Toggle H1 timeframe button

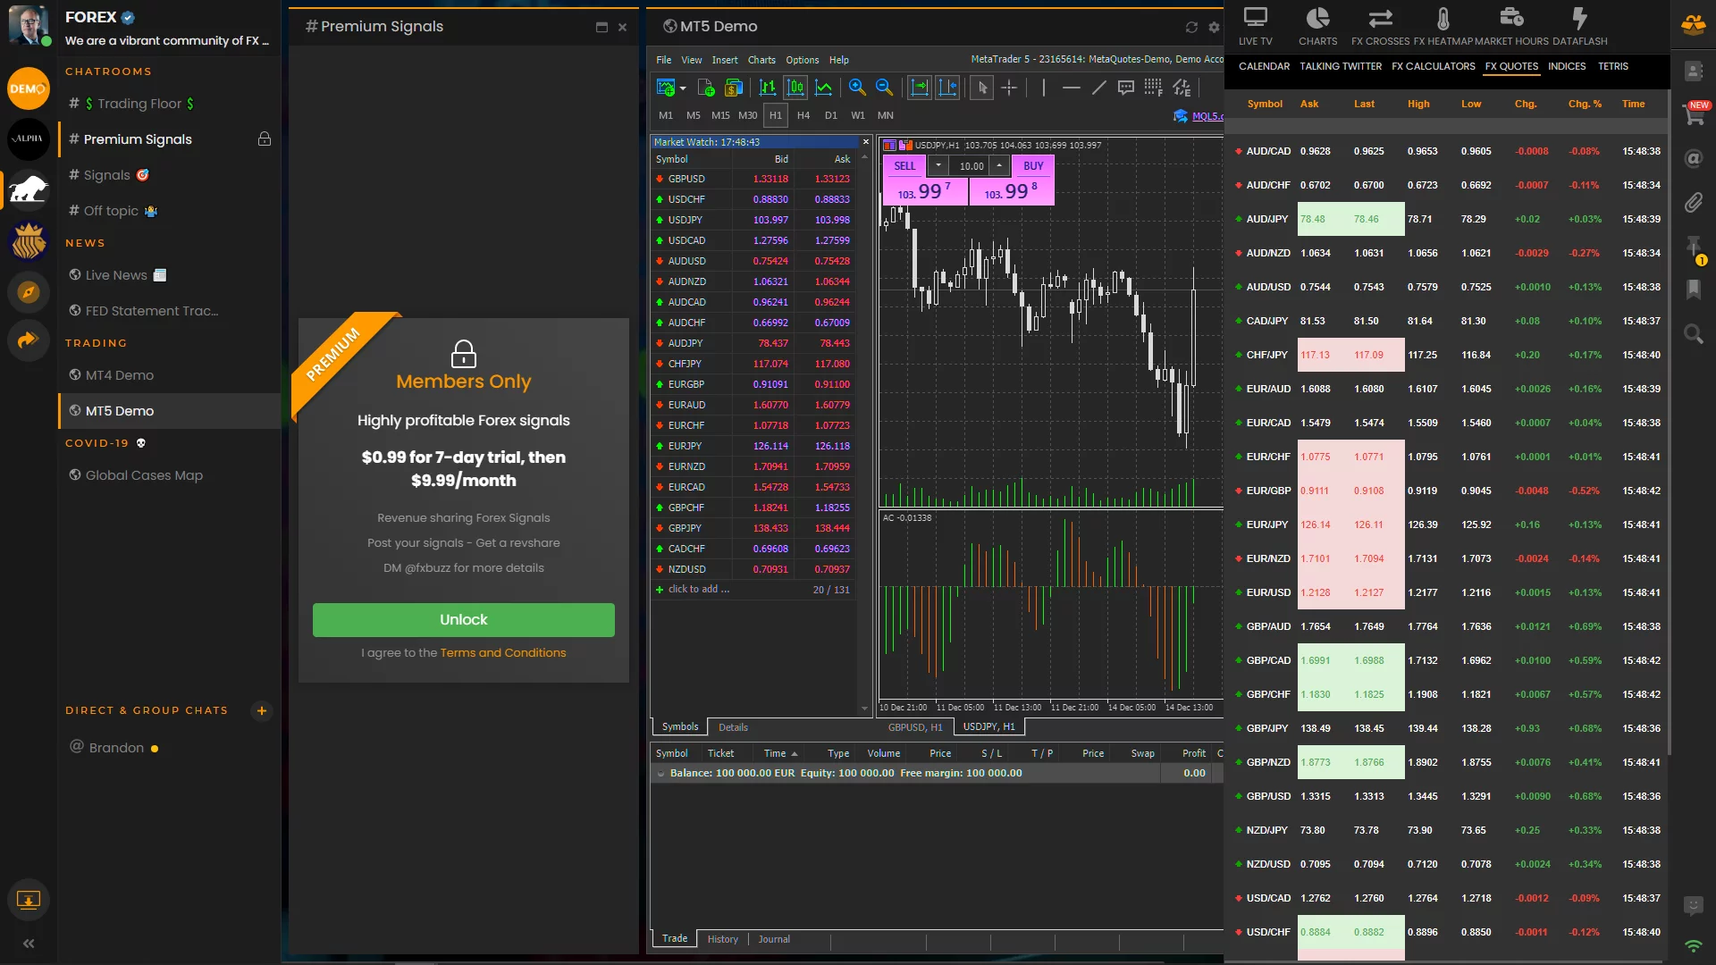775,115
